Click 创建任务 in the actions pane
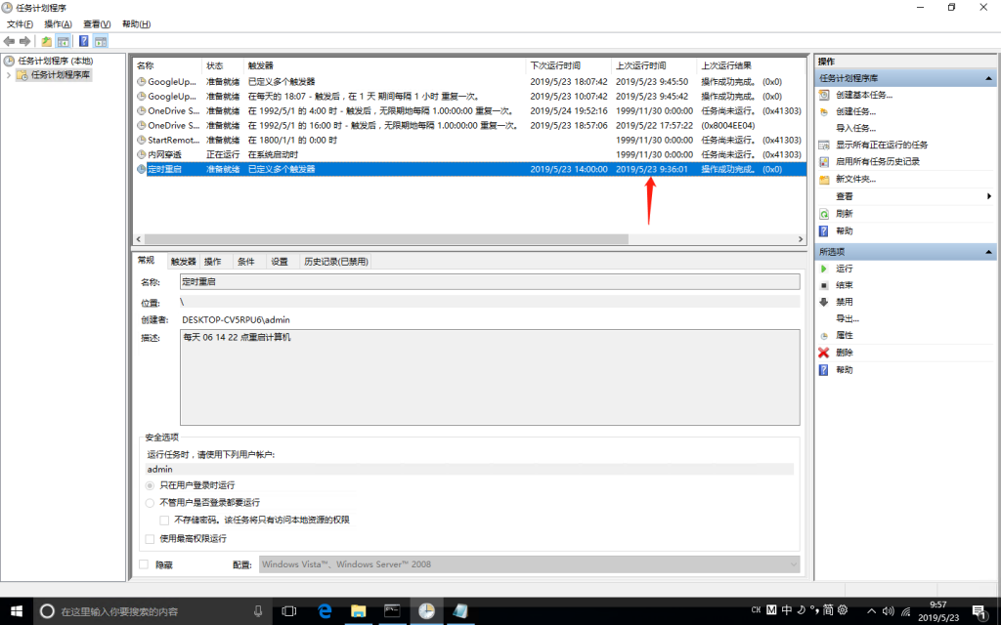This screenshot has height=625, width=1001. point(856,111)
